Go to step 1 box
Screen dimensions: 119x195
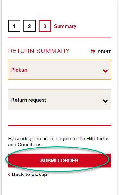tap(14, 26)
